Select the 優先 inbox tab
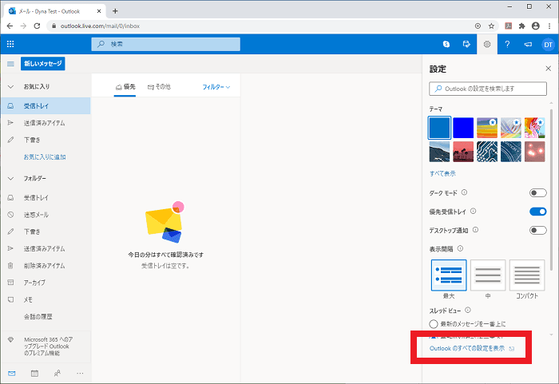This screenshot has height=384, width=559. [x=125, y=86]
